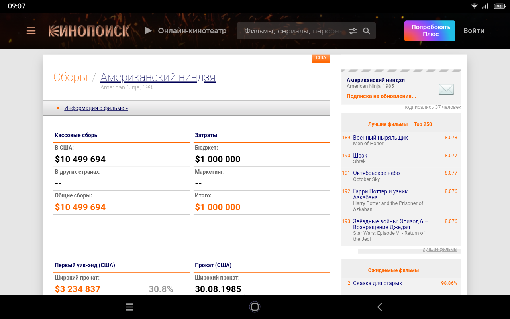Open Информация о фильме link
Screen dimensions: 510x319
pyautogui.click(x=96, y=108)
